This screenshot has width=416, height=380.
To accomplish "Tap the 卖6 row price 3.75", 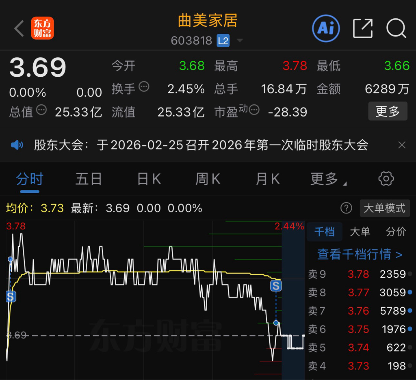I will click(358, 329).
